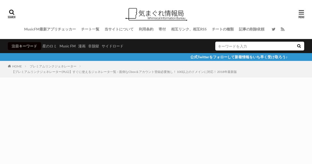Click the 公式Twitter follow announcement banner
This screenshot has height=164, width=312.
click(239, 57)
